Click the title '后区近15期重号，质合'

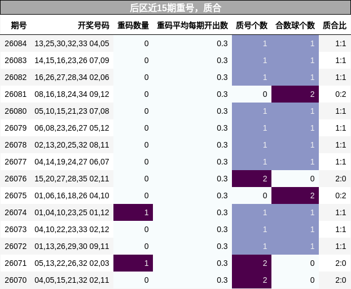[175, 8]
